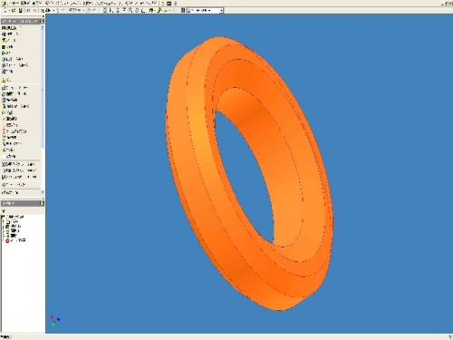Choose the Hole feature tool in panel bar
The height and width of the screenshot is (340, 453).
tap(8, 41)
